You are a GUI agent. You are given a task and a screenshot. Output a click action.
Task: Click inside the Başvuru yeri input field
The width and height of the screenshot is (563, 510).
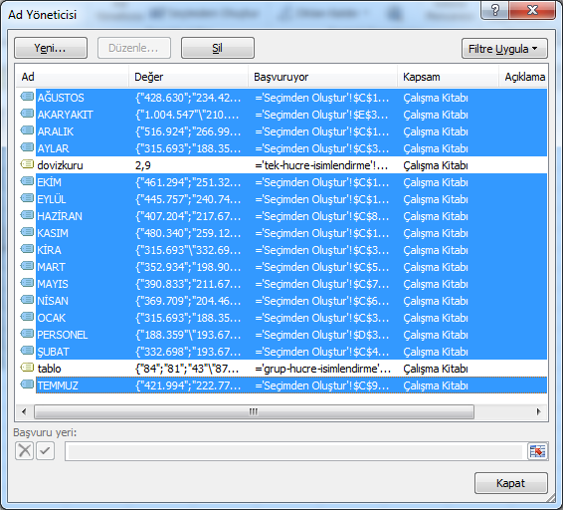pos(295,451)
